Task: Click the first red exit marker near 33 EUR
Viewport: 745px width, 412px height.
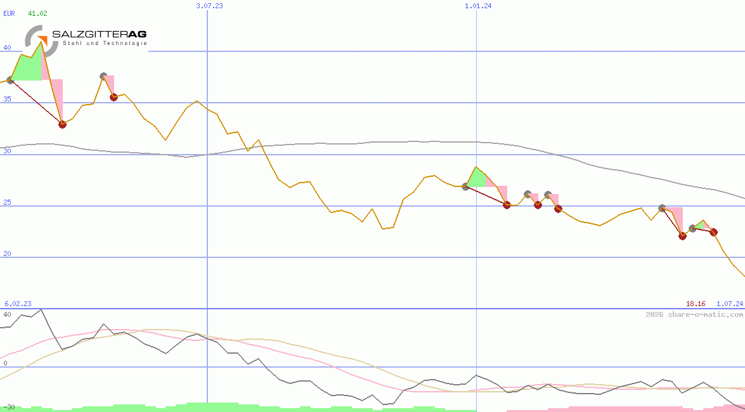Action: [x=62, y=124]
